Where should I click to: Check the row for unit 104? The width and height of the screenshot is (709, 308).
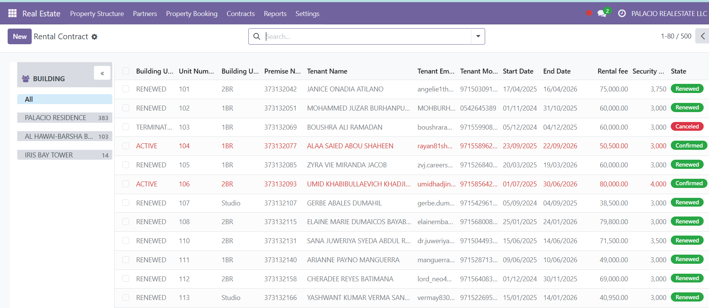point(126,146)
